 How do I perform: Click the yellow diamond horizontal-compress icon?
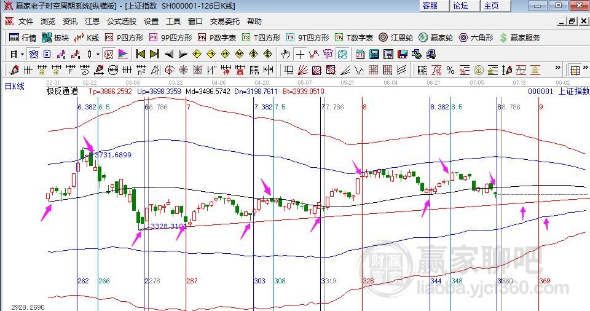click(x=239, y=54)
